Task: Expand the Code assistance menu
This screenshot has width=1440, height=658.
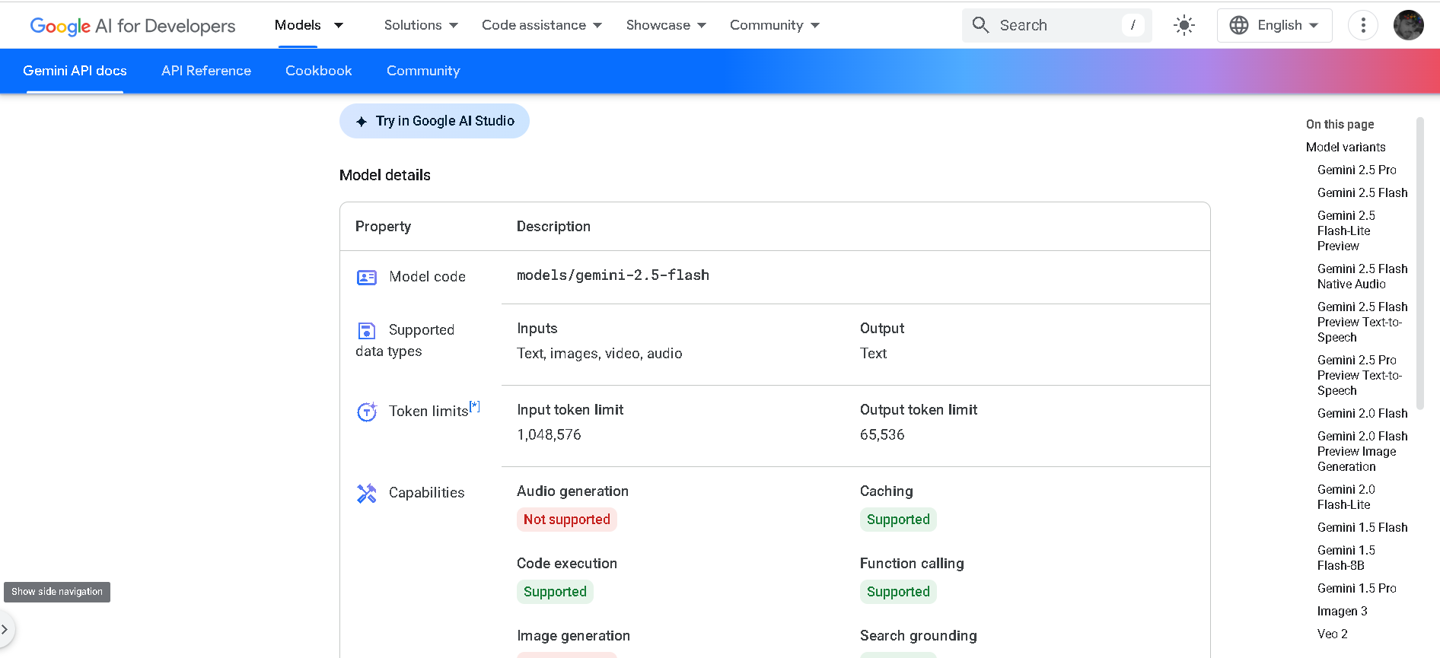Action: (x=541, y=25)
